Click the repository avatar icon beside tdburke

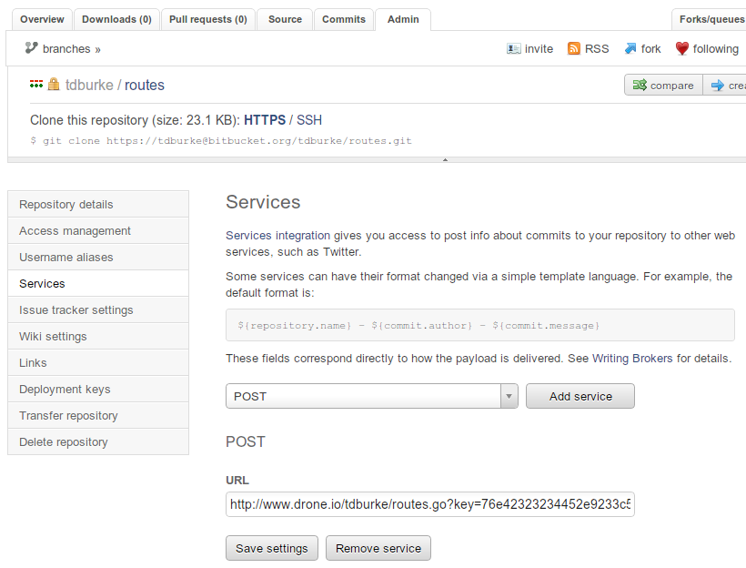(36, 85)
